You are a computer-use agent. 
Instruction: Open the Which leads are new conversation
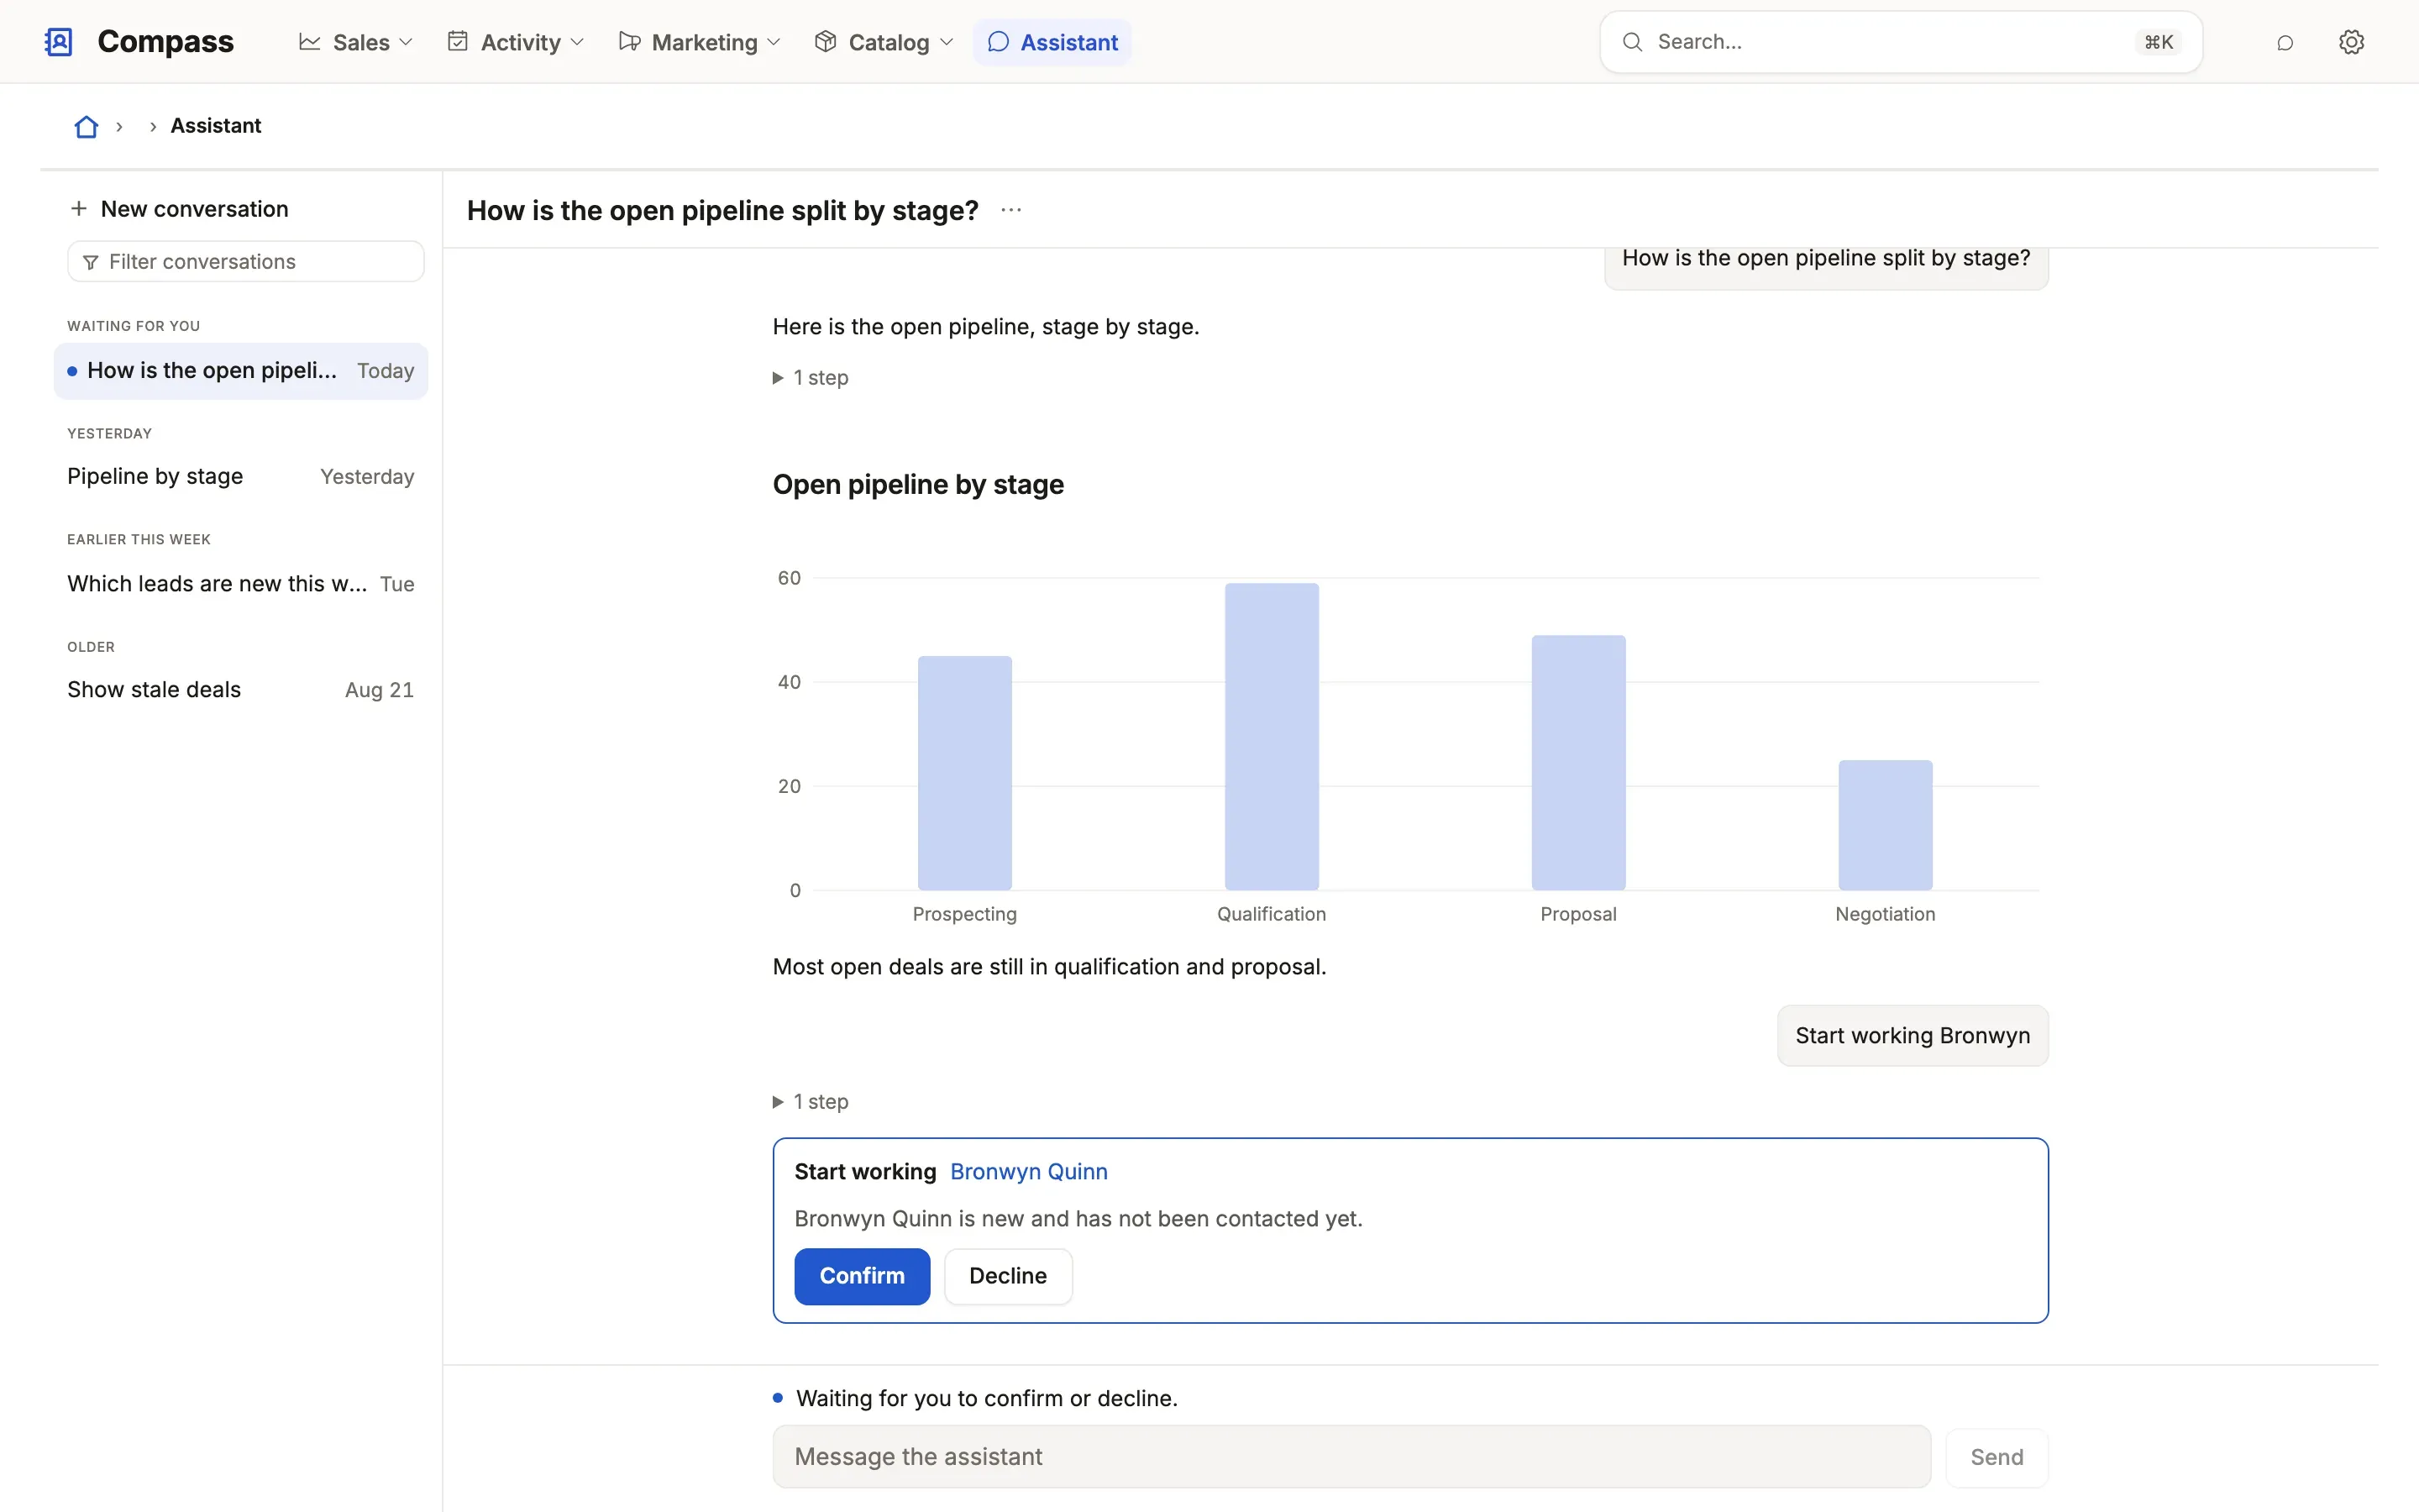[x=241, y=584]
